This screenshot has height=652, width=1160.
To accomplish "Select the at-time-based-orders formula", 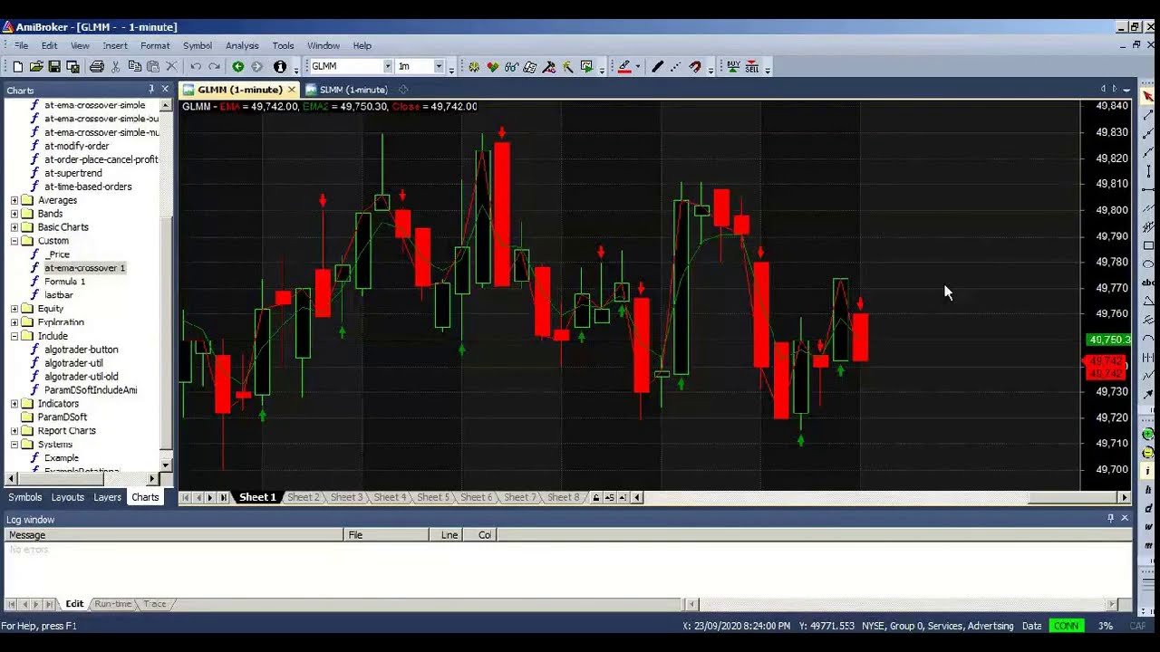I will [x=88, y=187].
